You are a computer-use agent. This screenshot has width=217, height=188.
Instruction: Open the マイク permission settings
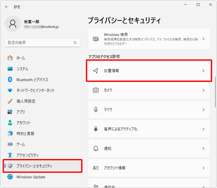149,110
